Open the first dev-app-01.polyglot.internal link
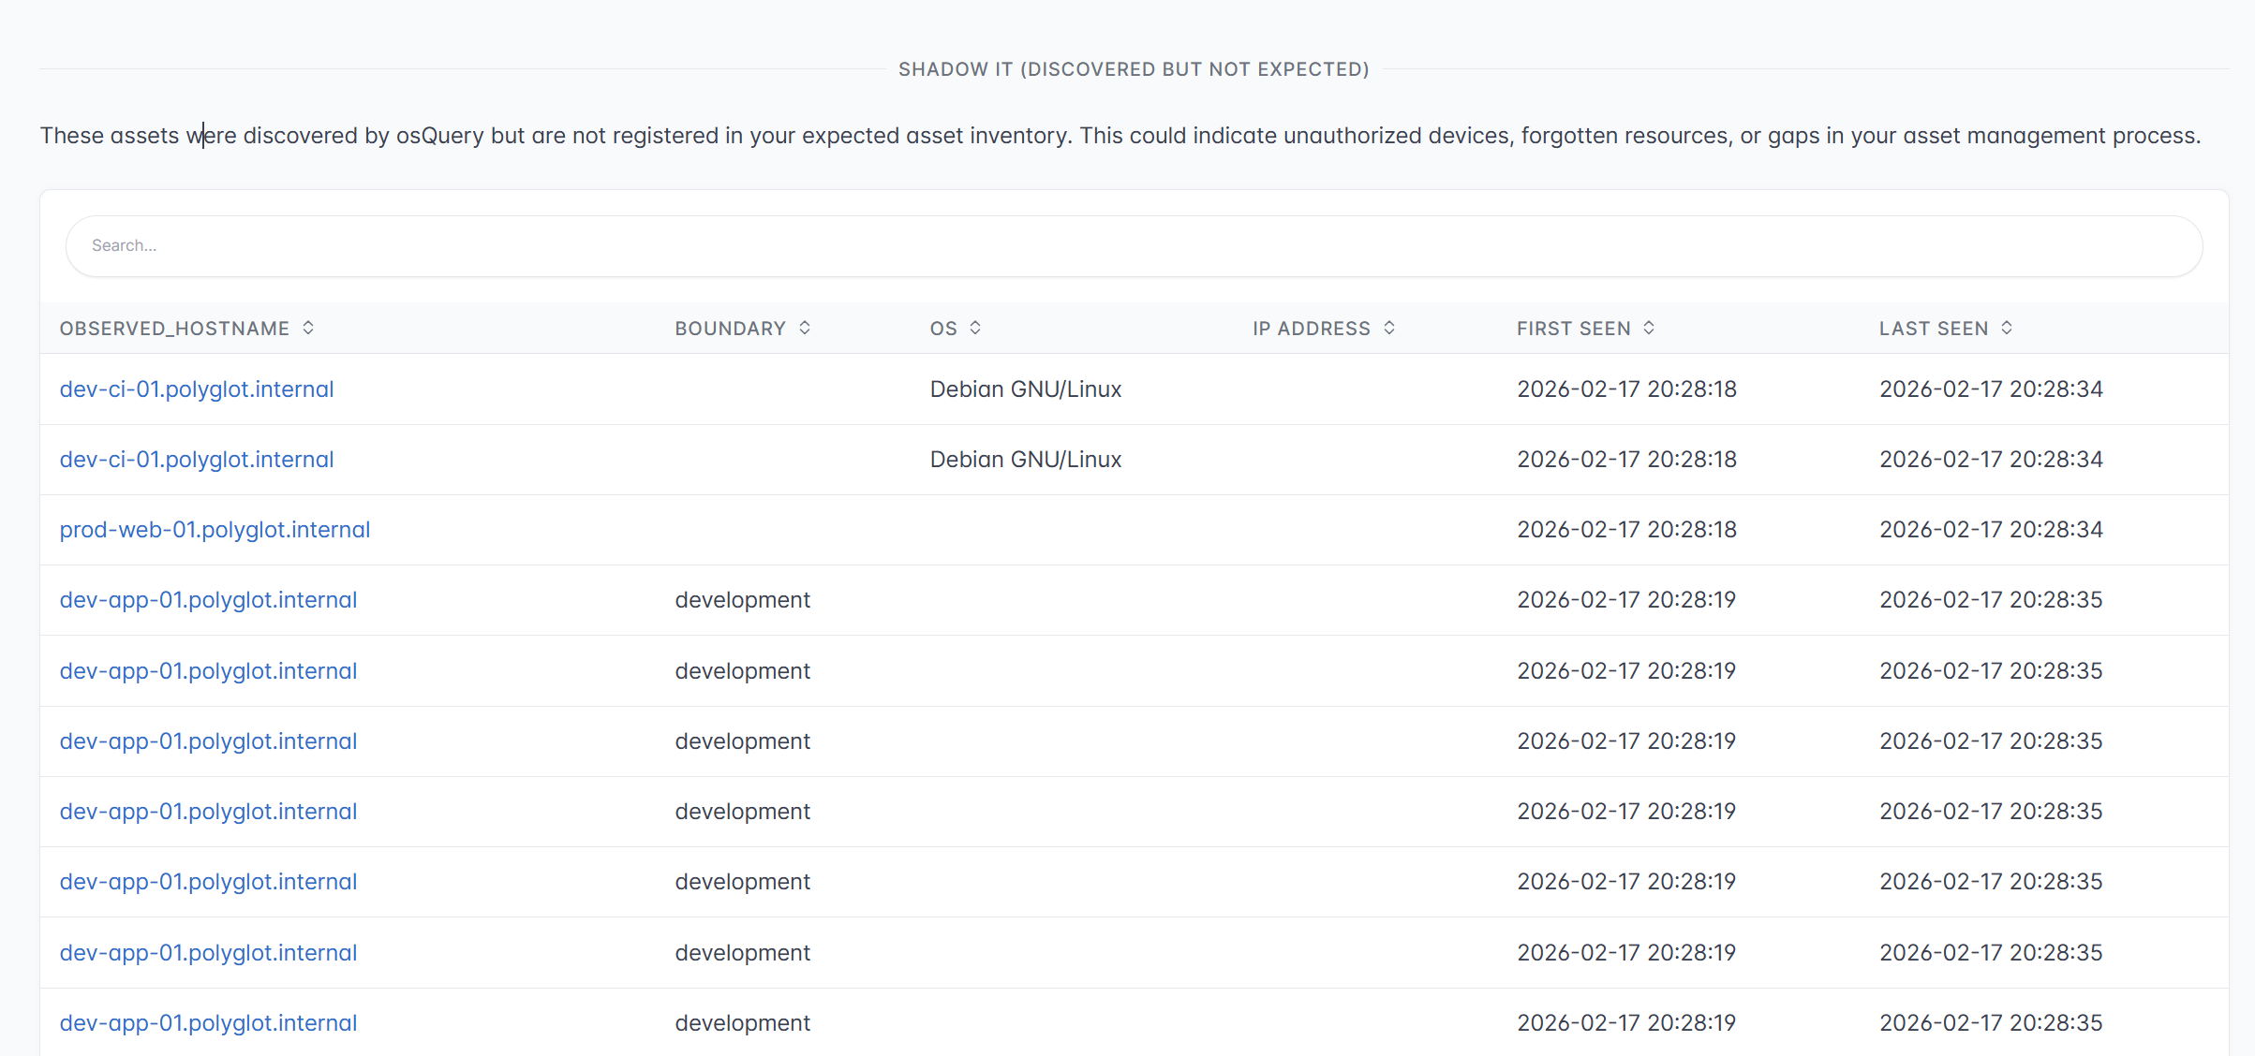2255x1056 pixels. click(209, 600)
